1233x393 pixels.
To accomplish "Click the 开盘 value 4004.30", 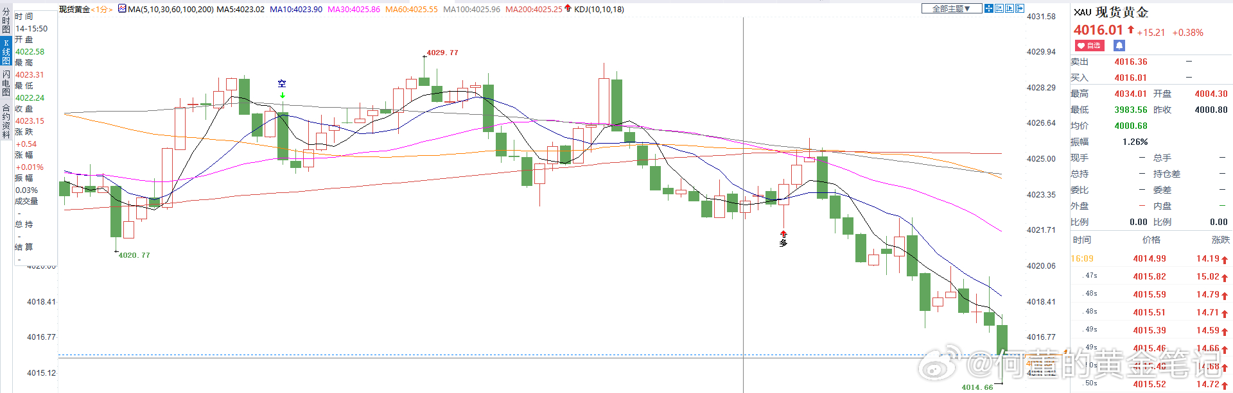I will 1211,94.
